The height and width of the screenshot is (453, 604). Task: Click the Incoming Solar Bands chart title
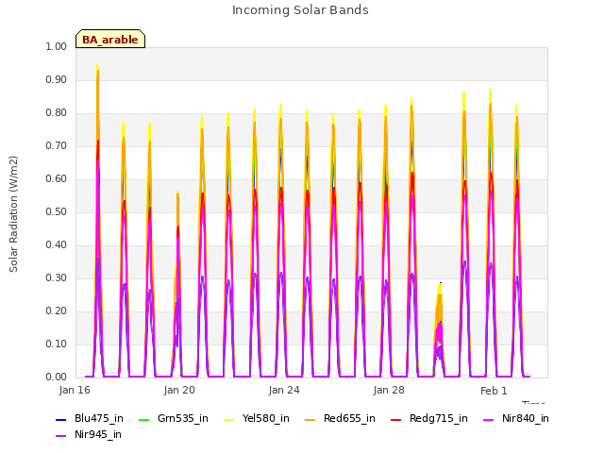(300, 10)
